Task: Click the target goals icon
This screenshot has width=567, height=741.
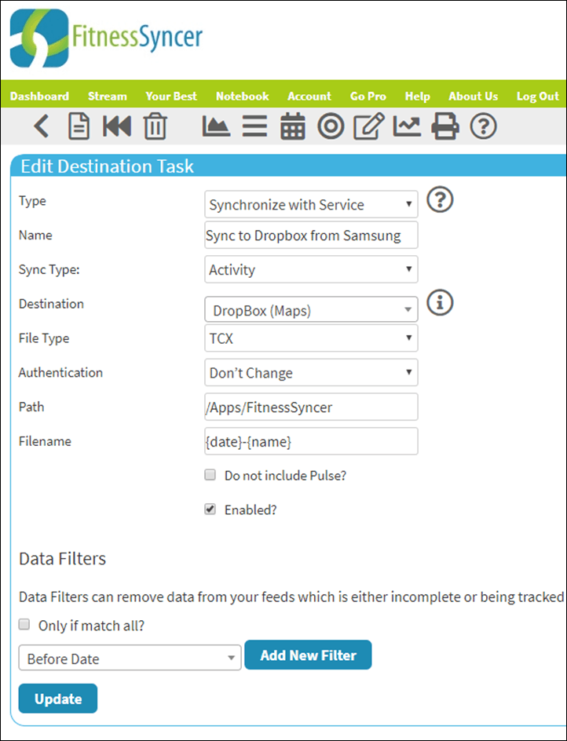Action: (x=331, y=126)
